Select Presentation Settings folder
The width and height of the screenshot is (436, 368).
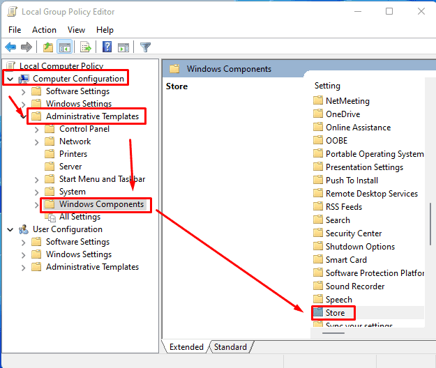[364, 167]
